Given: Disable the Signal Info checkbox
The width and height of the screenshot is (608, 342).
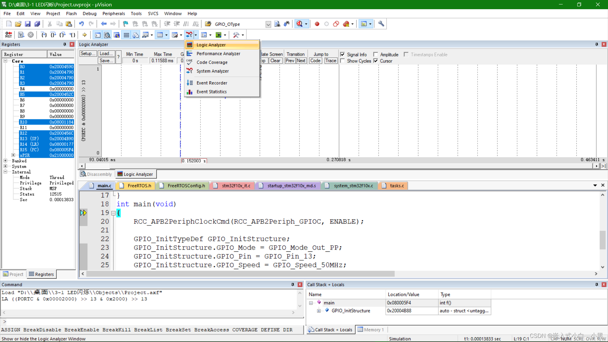Looking at the screenshot, I should 342,54.
